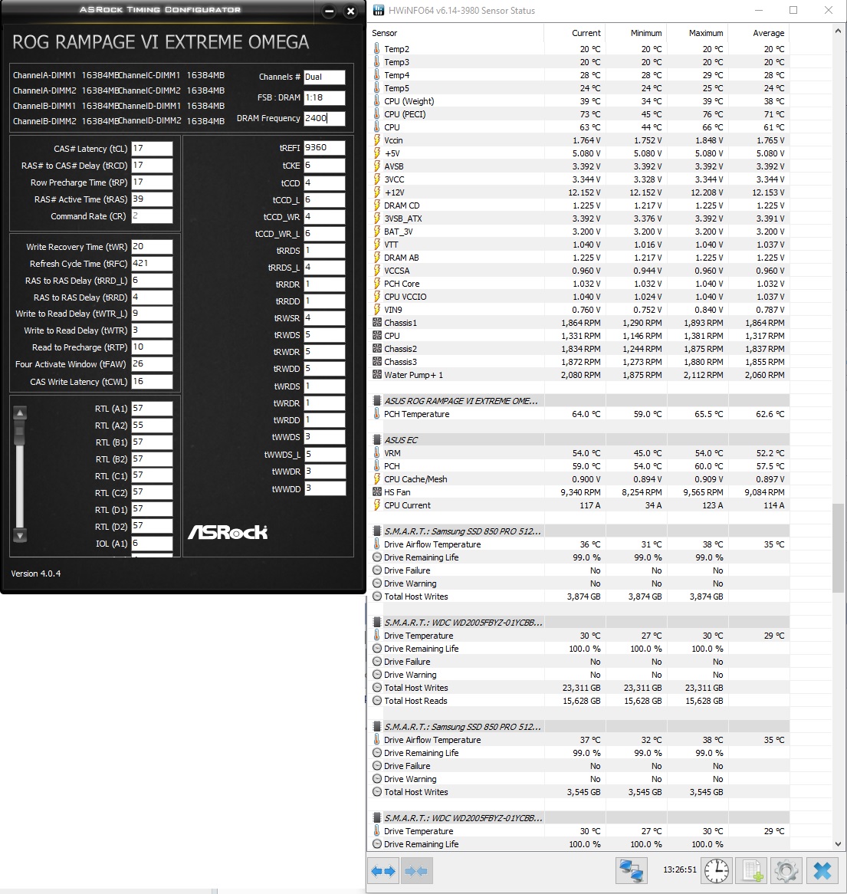Select the ASUS ROG RAMPAGE VI sensor group

point(461,401)
